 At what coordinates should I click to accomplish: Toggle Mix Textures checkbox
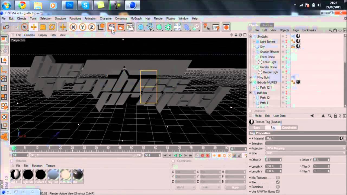click(x=278, y=178)
